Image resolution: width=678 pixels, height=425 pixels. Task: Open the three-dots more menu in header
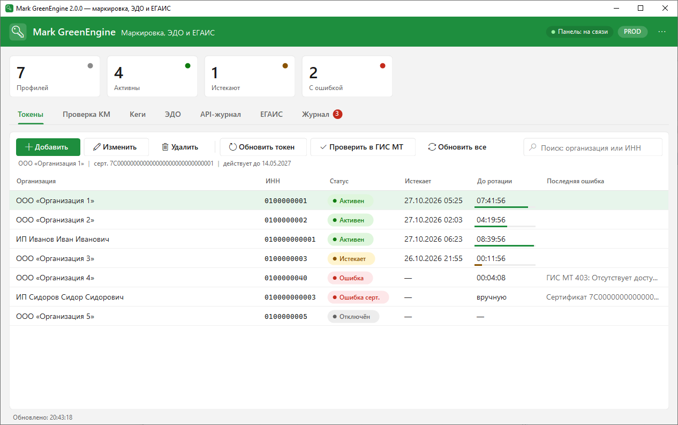662,32
